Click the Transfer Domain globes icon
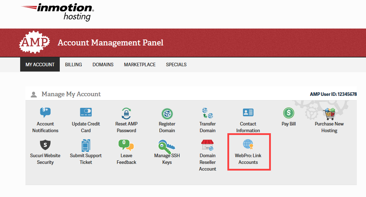366x197 pixels. (208, 113)
